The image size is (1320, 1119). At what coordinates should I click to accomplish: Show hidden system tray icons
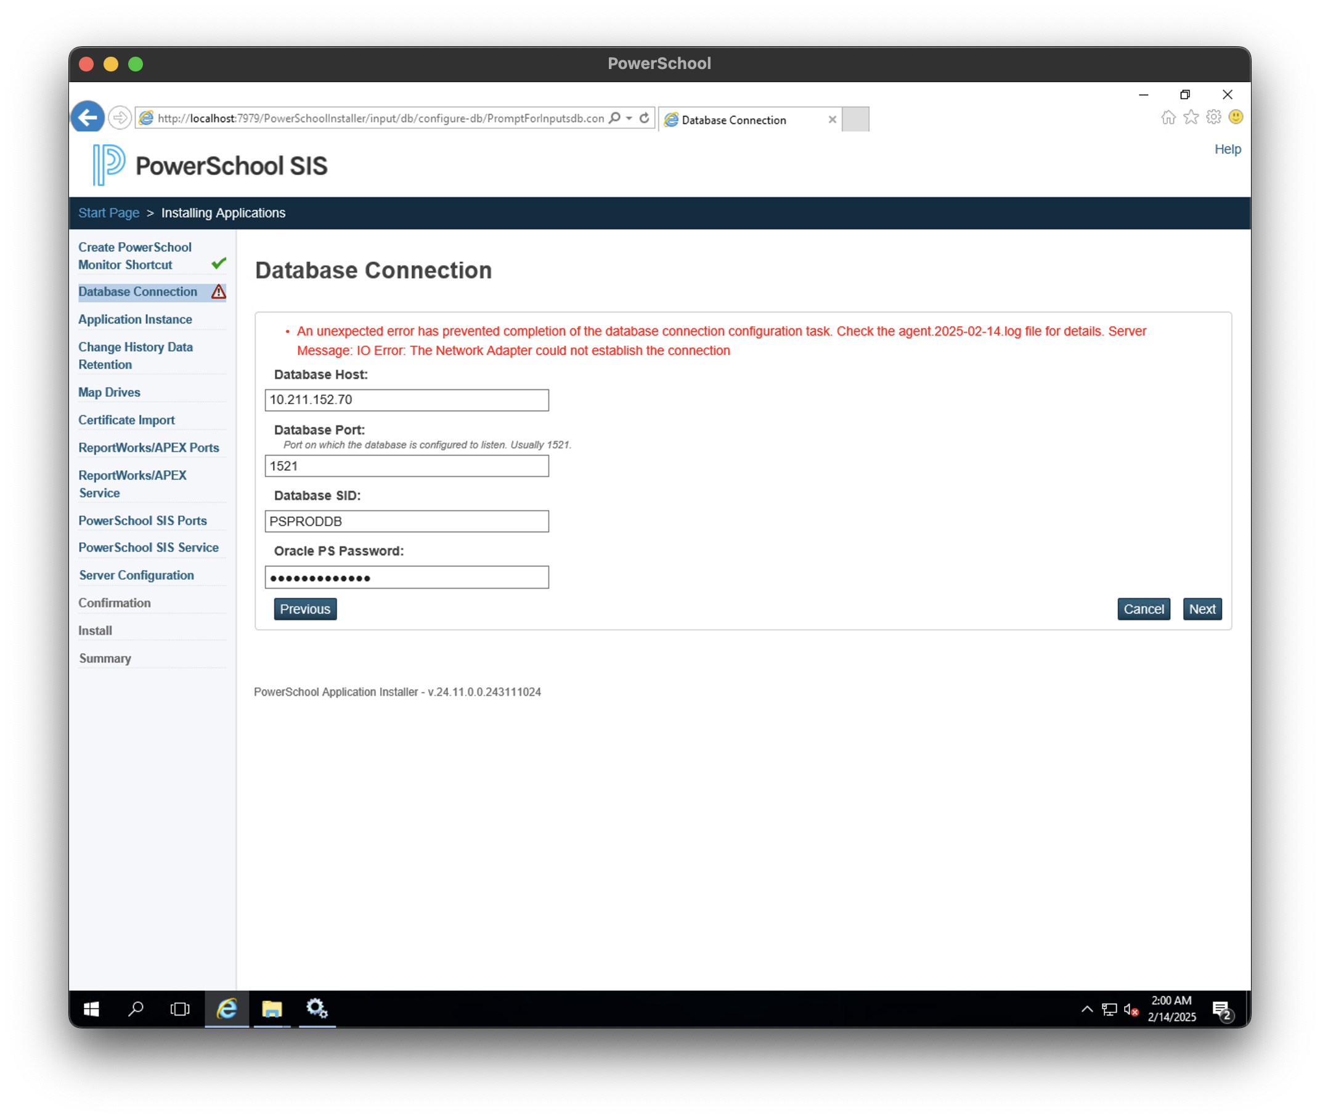coord(1086,1009)
